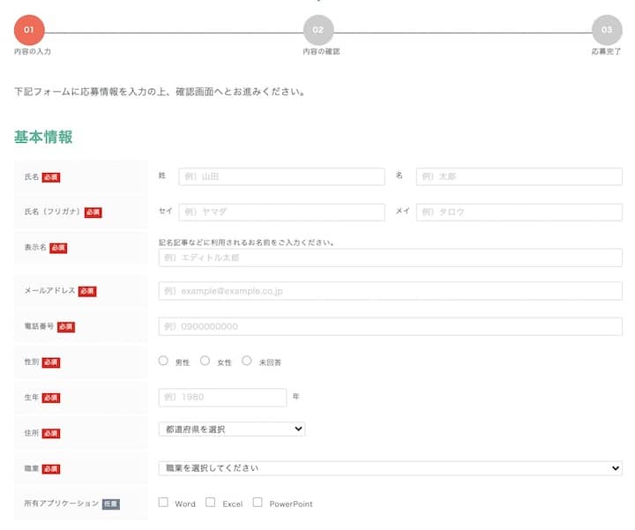Click step 02 内容の確認 circle
Image resolution: width=635 pixels, height=530 pixels.
point(317,30)
